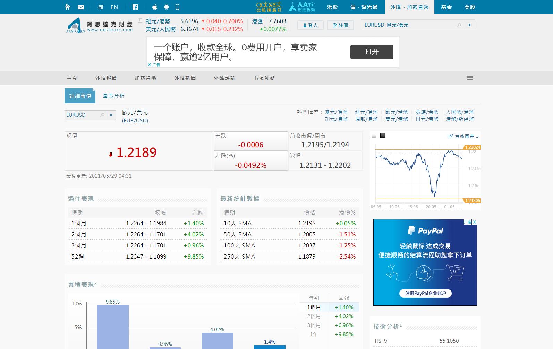The height and width of the screenshot is (349, 553).
Task: Click the Android app icon
Action: pos(166,7)
